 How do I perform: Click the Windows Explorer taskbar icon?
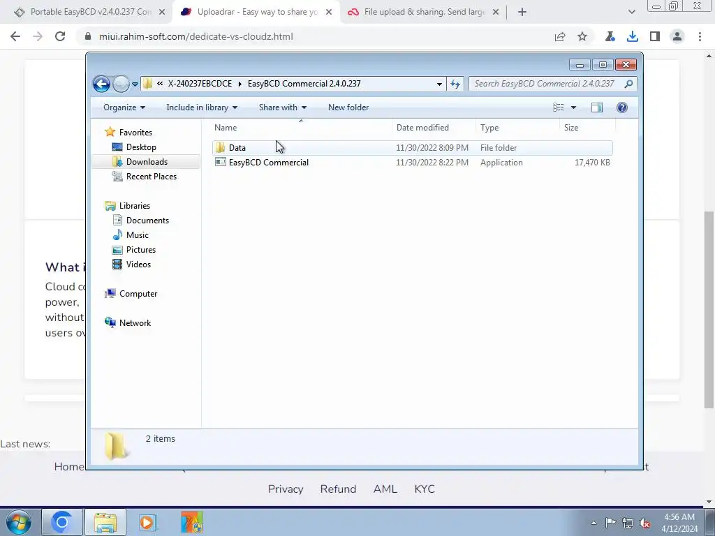pyautogui.click(x=105, y=522)
